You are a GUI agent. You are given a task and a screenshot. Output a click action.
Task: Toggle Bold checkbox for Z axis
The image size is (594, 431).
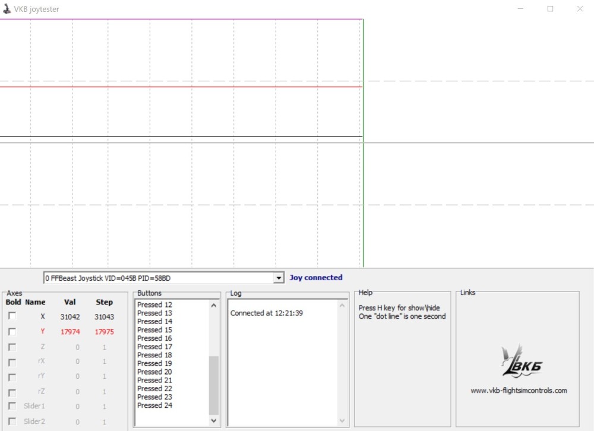12,347
